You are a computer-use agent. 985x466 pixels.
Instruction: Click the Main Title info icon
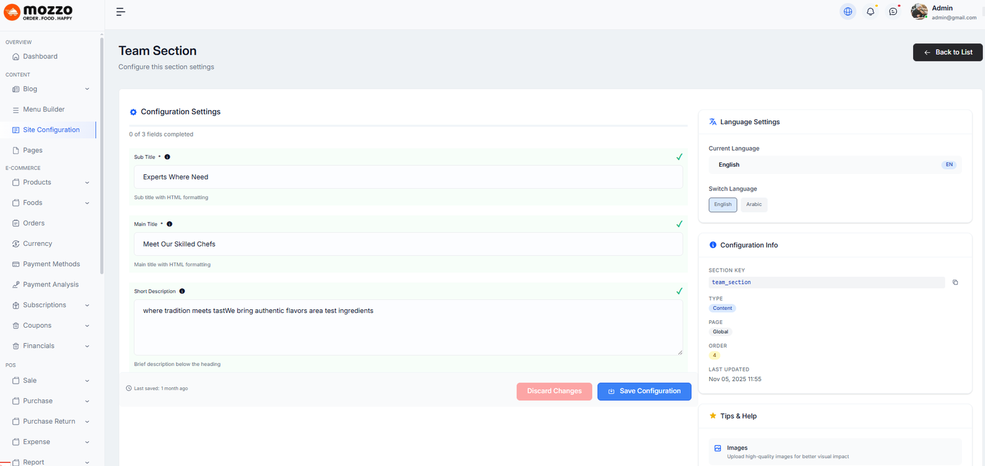coord(169,224)
